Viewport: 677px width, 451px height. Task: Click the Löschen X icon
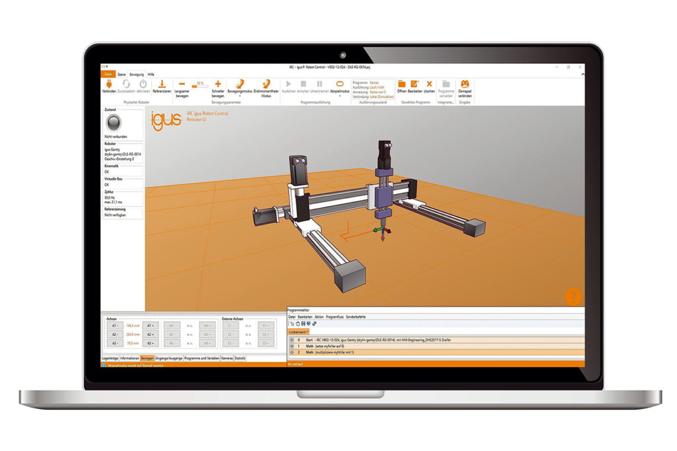pyautogui.click(x=429, y=84)
